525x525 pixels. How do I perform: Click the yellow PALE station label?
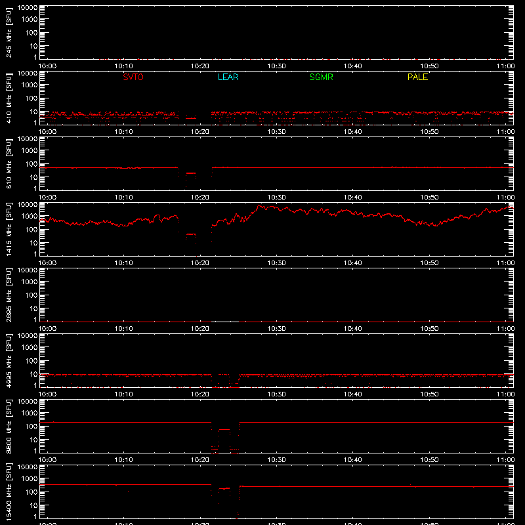tap(417, 77)
